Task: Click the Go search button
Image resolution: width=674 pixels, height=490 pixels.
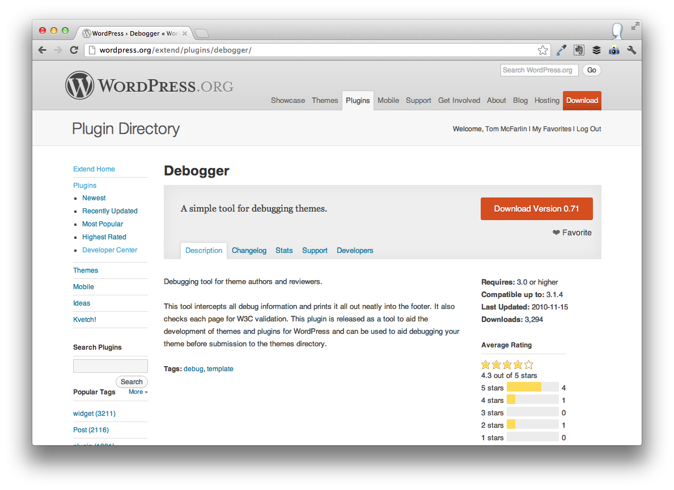Action: point(591,70)
